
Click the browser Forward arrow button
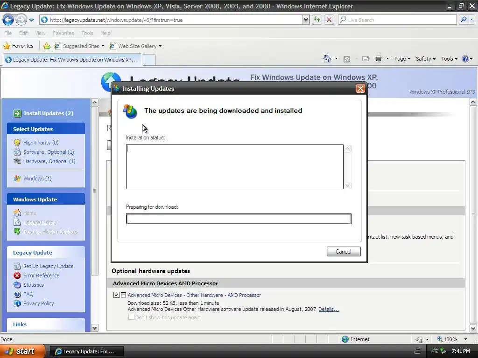(x=21, y=20)
